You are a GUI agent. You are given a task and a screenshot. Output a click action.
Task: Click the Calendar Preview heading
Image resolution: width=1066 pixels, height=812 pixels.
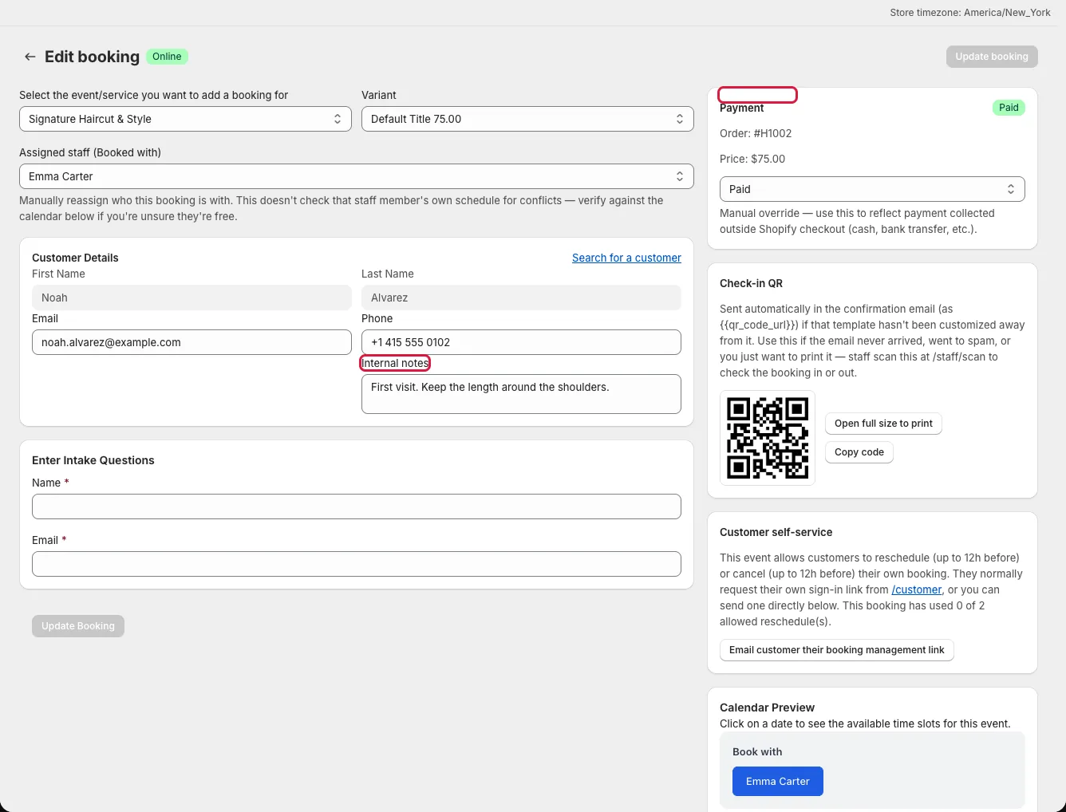coord(767,708)
